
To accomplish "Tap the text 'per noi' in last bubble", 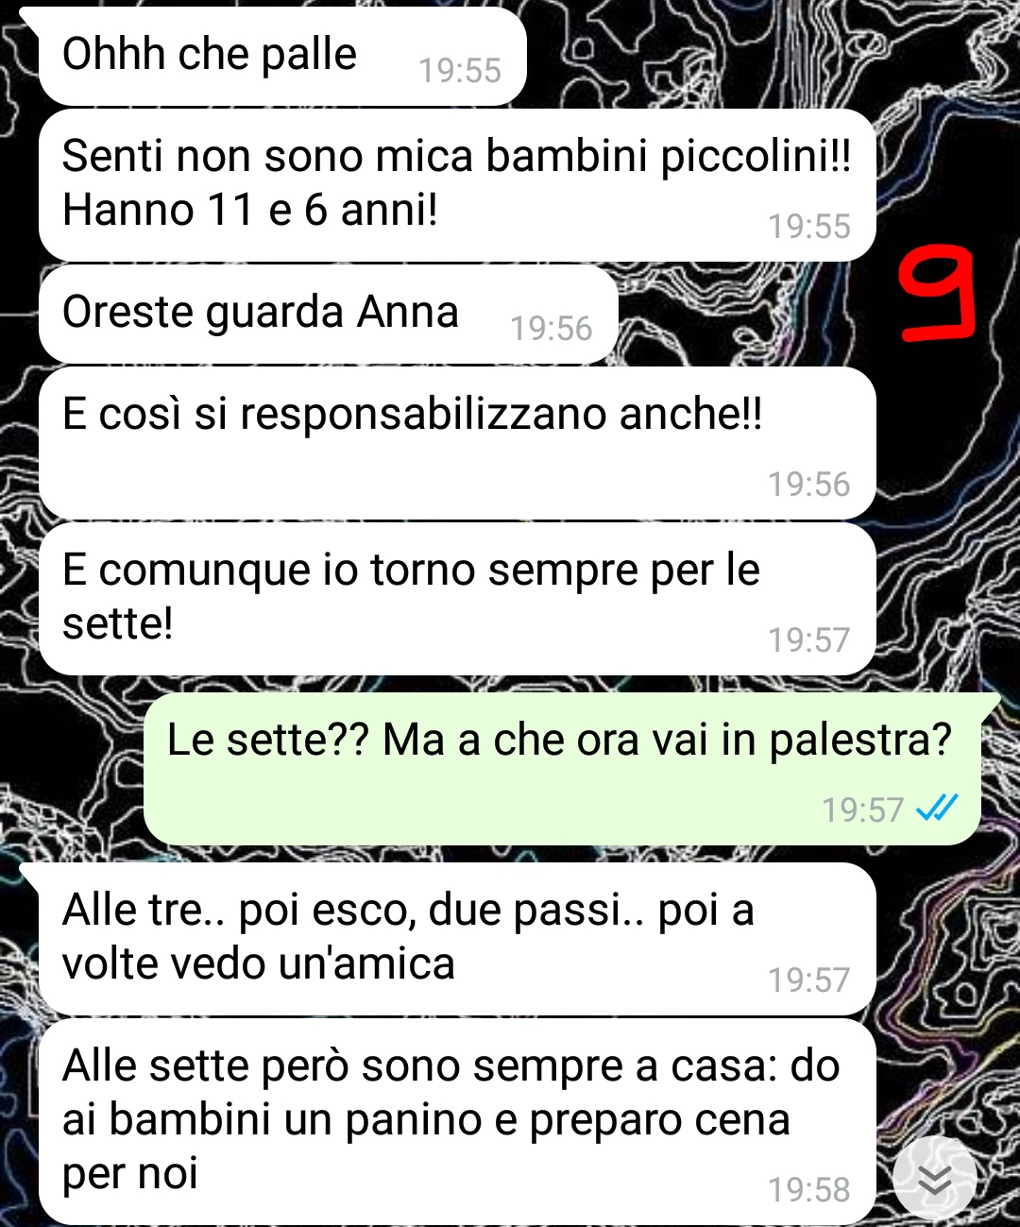I will [x=130, y=1174].
